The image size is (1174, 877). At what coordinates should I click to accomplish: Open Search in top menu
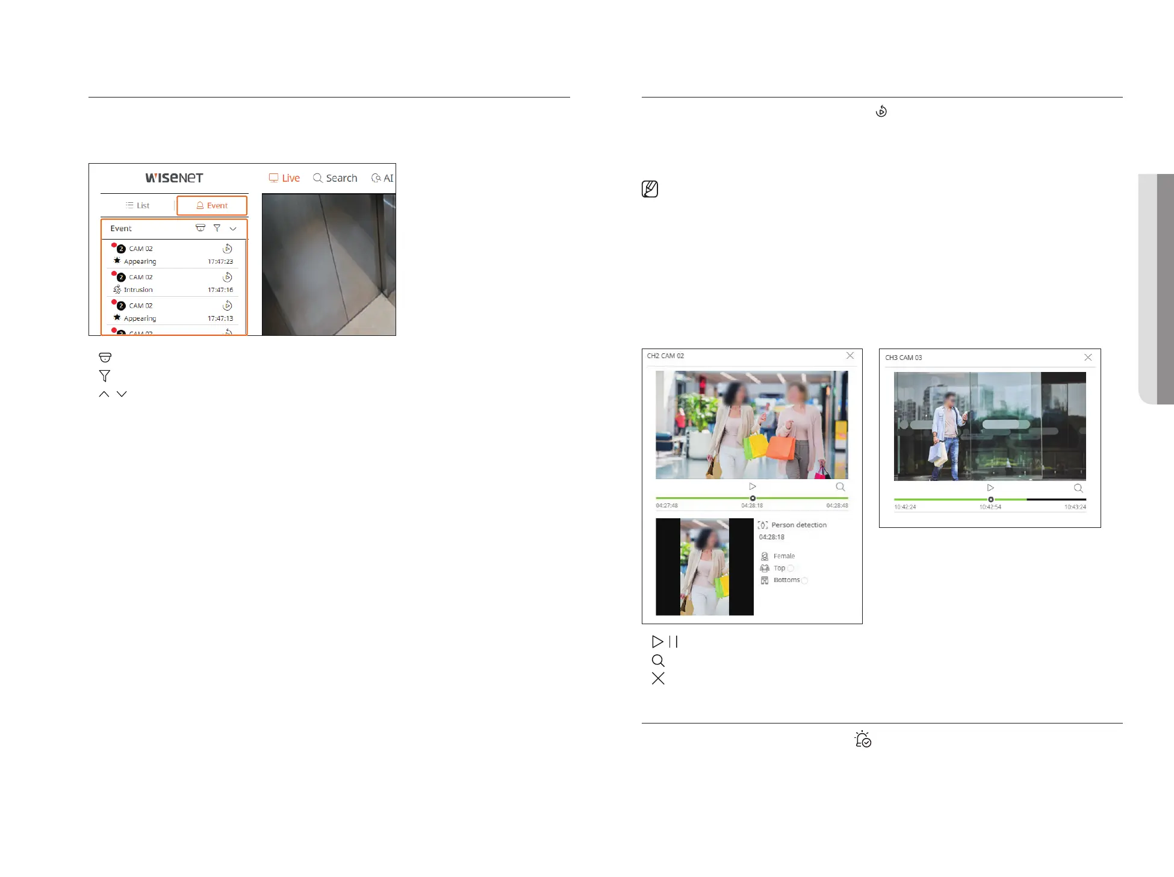pos(335,178)
